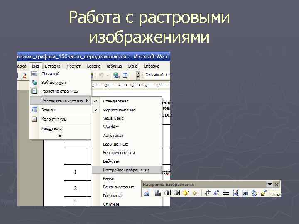Increase brightness with the sun-up icon
This screenshot has width=299, height=224.
186,193
